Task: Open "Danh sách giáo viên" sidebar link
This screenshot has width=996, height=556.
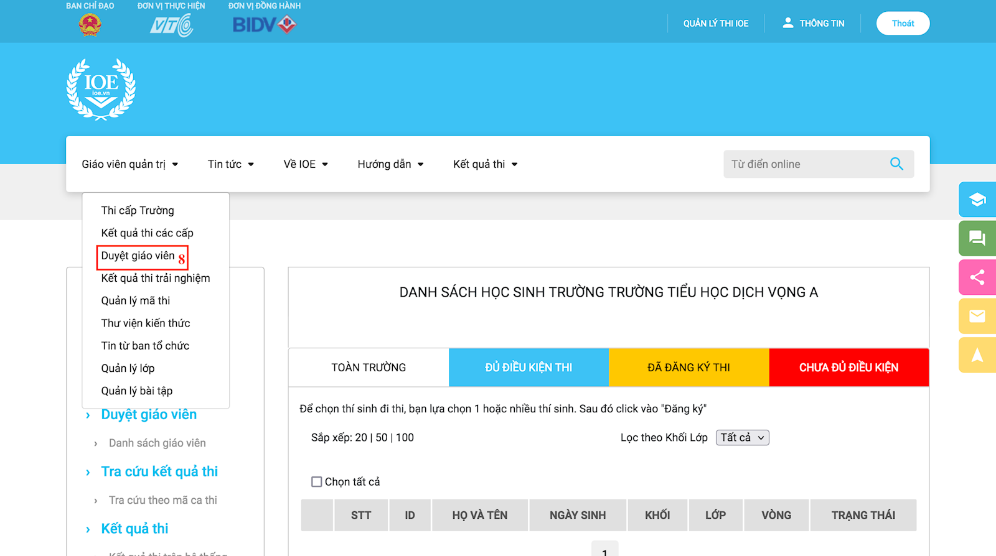Action: (157, 443)
